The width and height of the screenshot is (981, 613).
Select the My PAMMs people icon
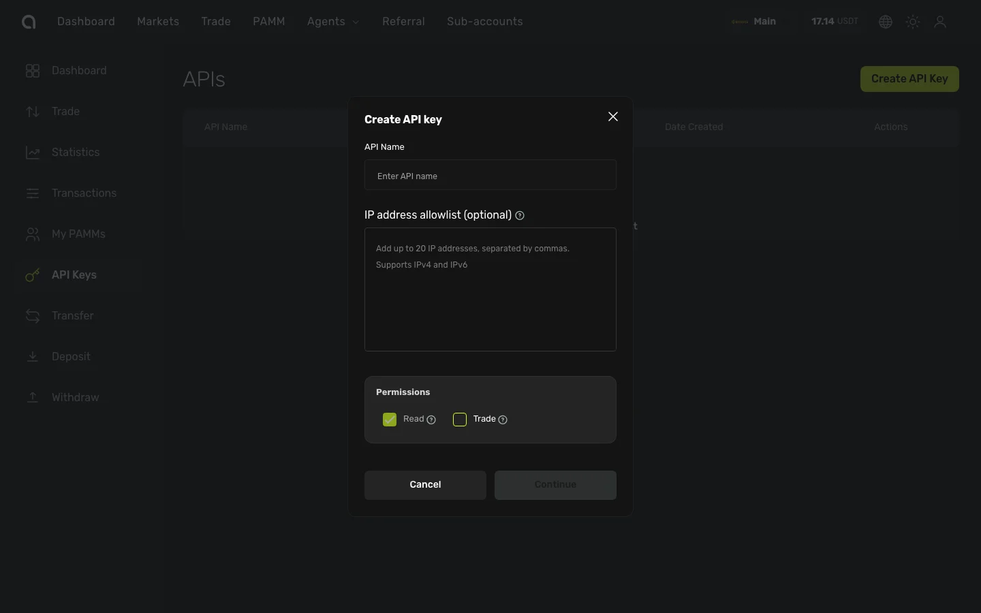33,234
